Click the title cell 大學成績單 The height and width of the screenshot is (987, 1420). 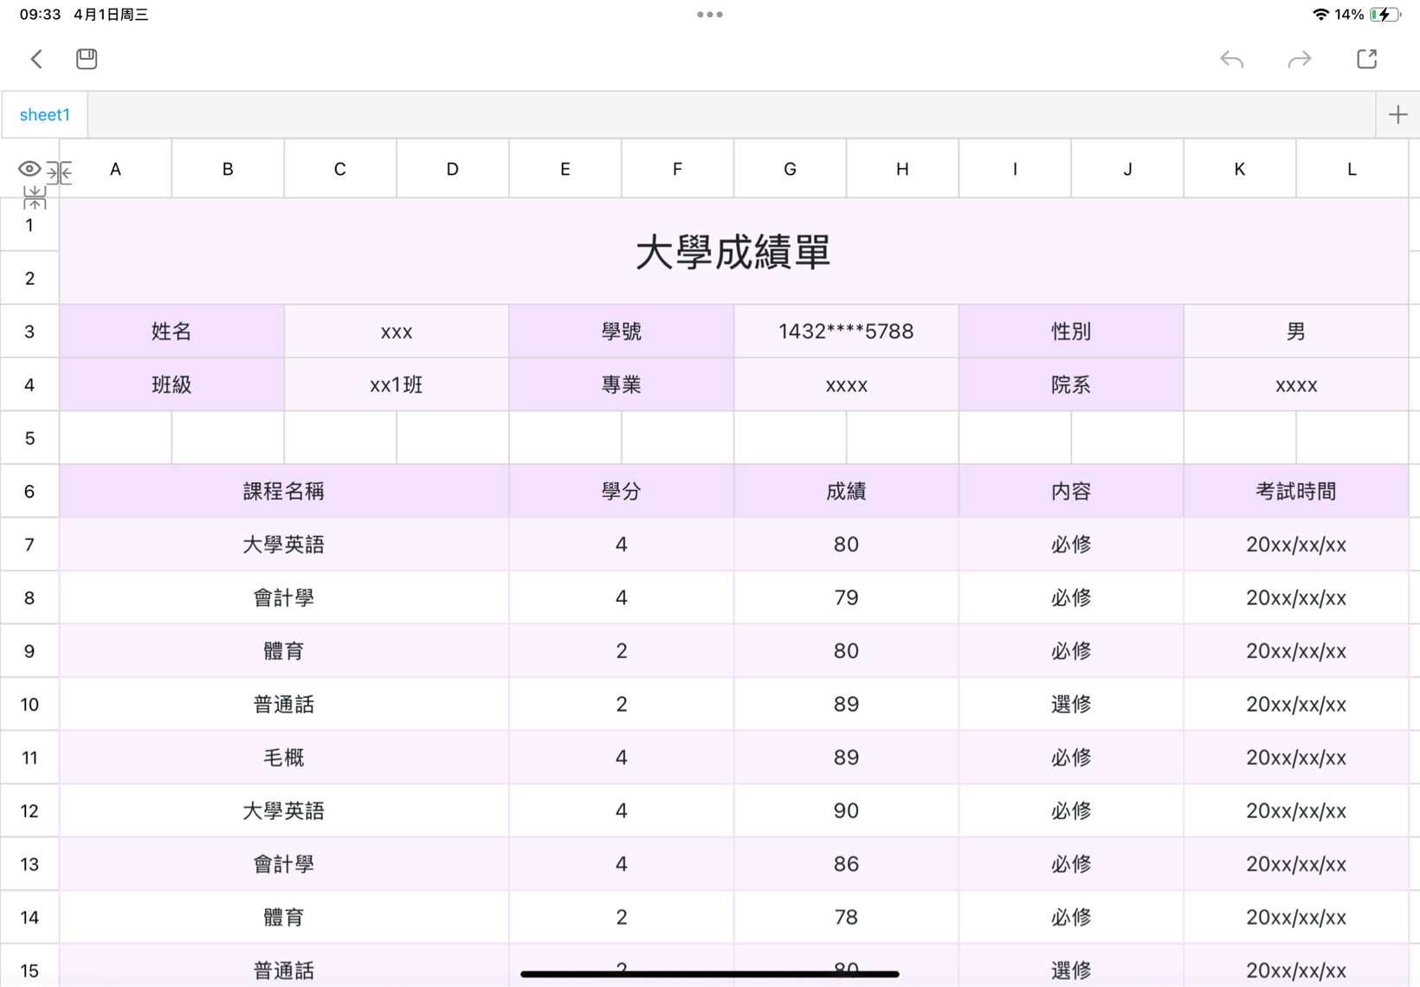(733, 251)
